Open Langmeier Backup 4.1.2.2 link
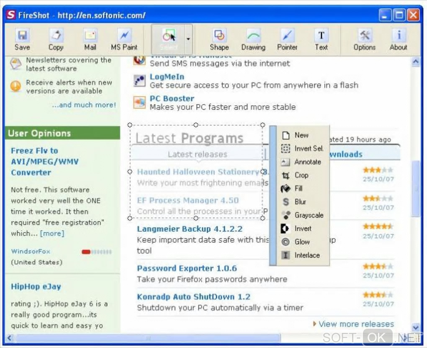The width and height of the screenshot is (427, 348). click(x=190, y=229)
